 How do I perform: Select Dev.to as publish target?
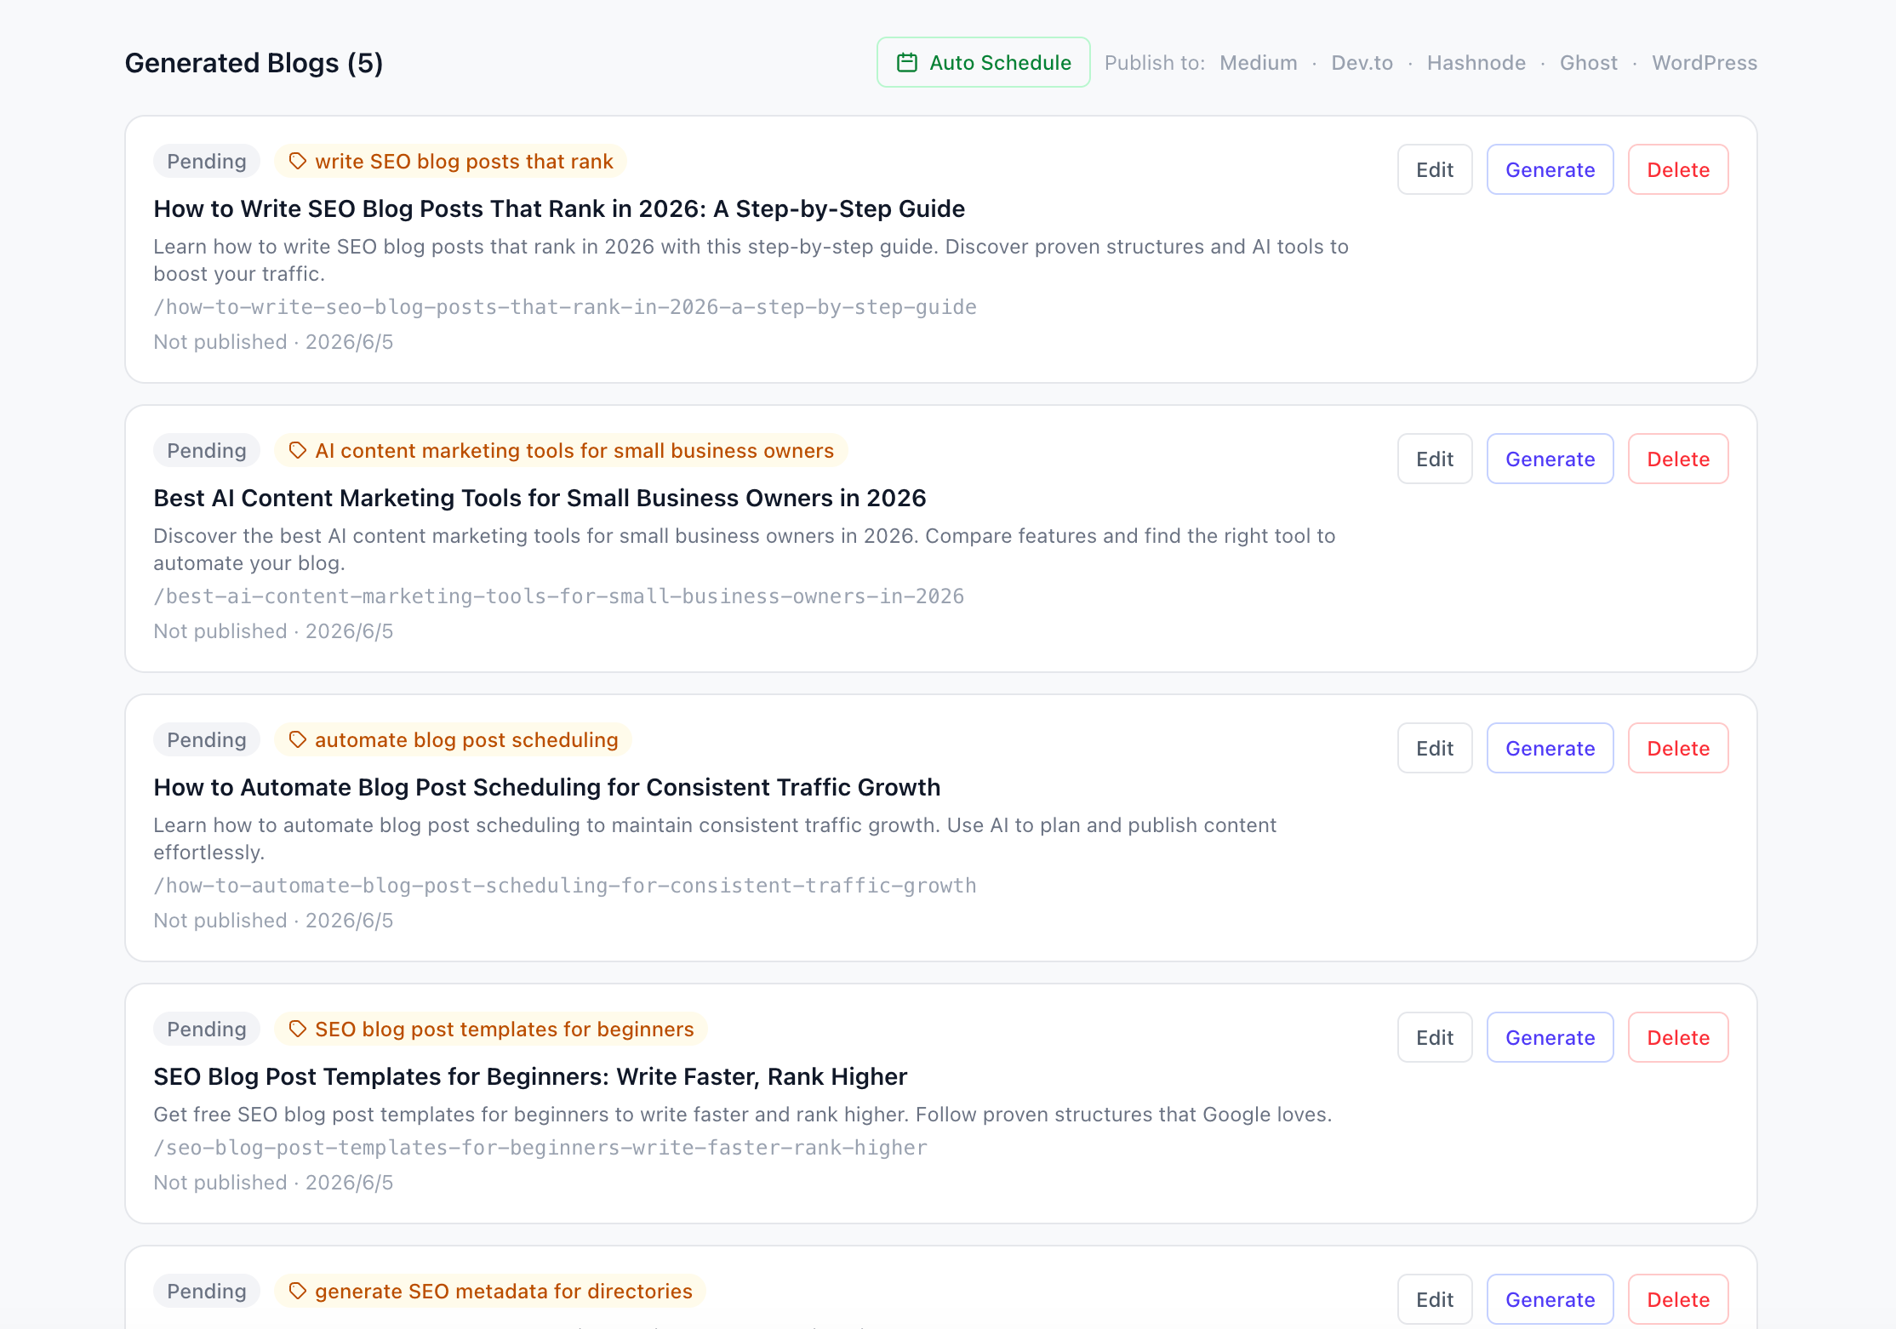pos(1362,63)
